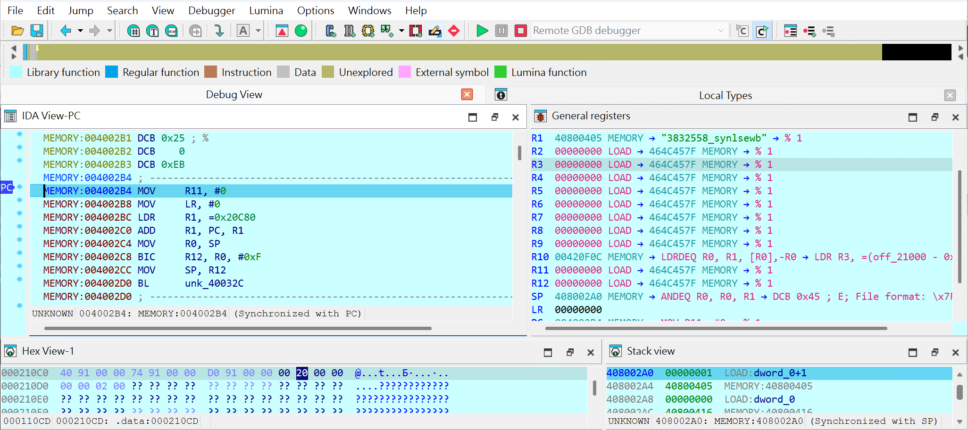
Task: Click the red diamond cancel icon
Action: pyautogui.click(x=454, y=31)
